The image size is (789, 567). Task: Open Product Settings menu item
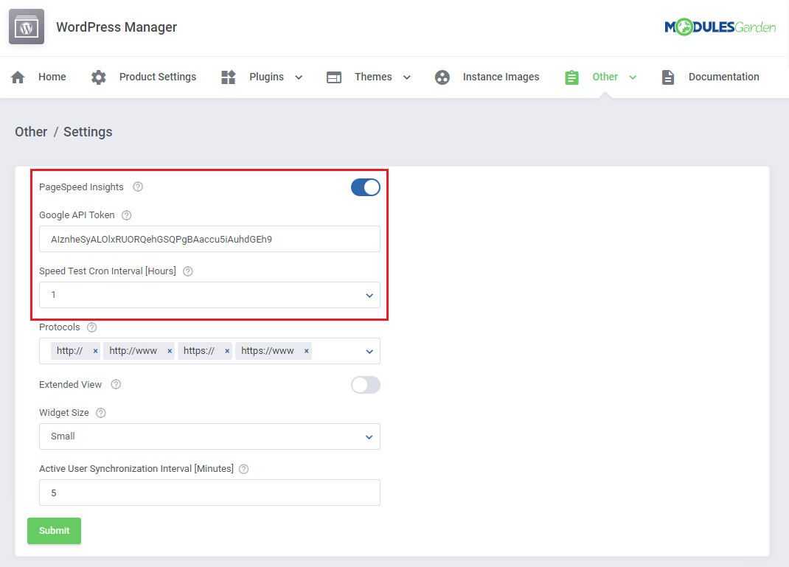coord(158,77)
